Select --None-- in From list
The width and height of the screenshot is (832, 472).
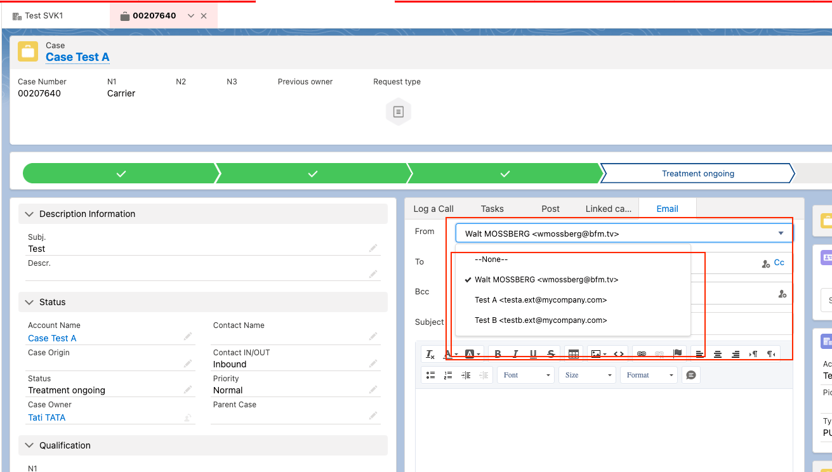click(572, 259)
